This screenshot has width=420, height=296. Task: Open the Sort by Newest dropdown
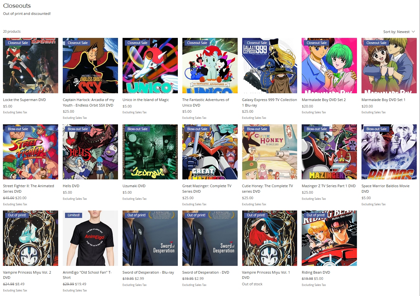tap(399, 32)
